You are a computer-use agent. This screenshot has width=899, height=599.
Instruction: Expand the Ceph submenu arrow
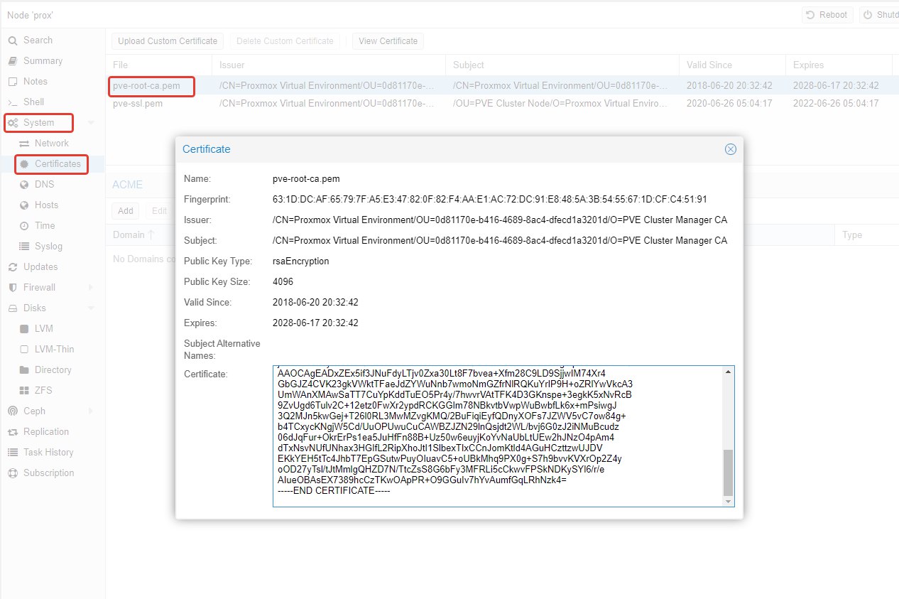pos(91,411)
